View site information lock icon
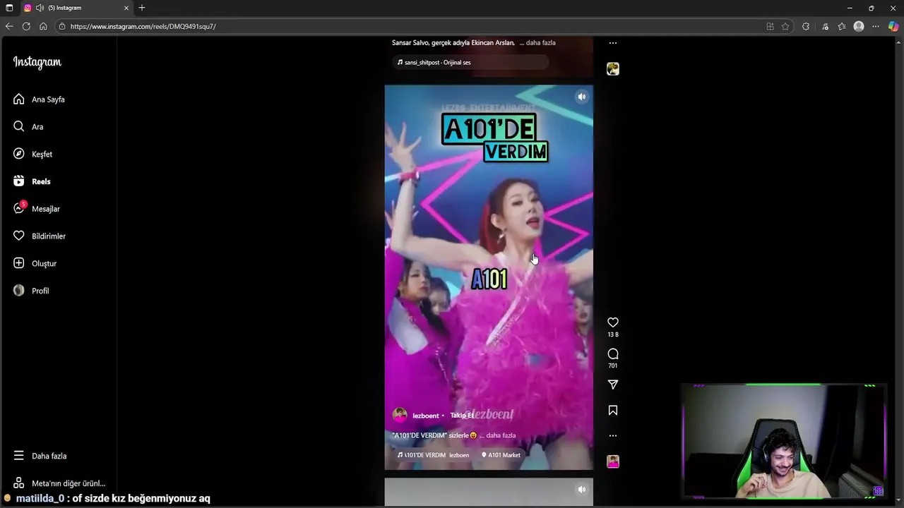This screenshot has width=904, height=508. click(62, 26)
